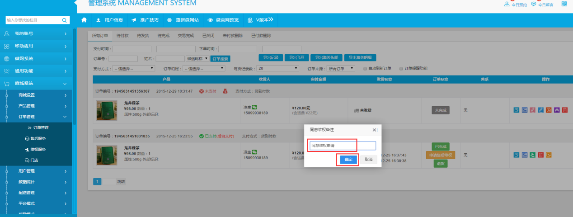The image size is (573, 217).
Task: Click purple car icon in first order row
Action: [x=556, y=110]
